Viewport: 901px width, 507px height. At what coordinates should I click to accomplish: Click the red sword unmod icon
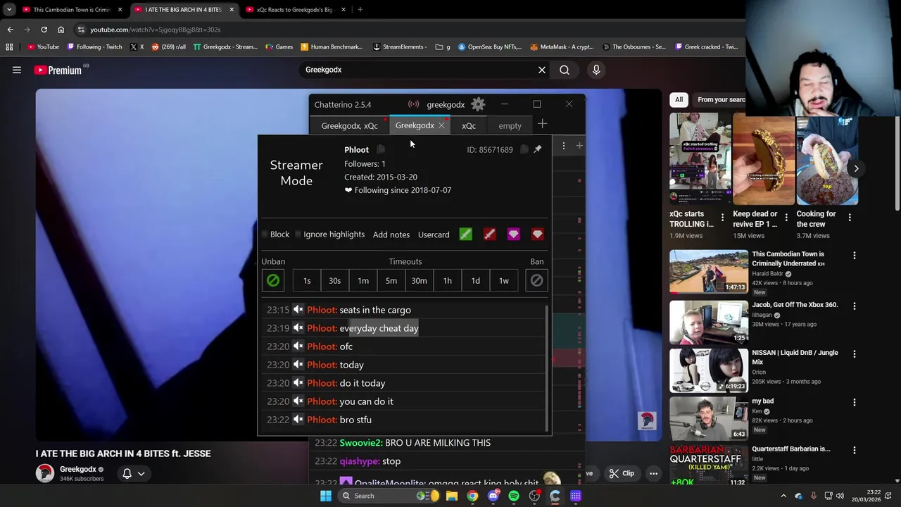[490, 234]
